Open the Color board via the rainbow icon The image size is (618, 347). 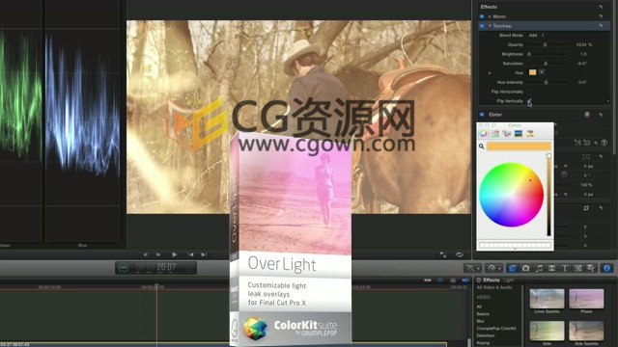[587, 115]
